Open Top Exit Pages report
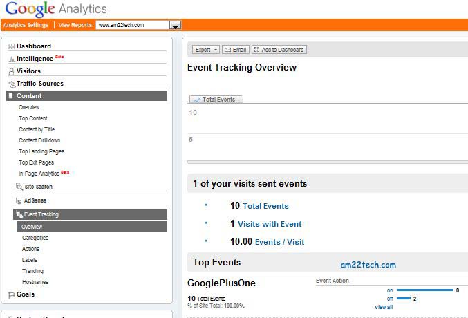468x318 pixels. click(36, 162)
